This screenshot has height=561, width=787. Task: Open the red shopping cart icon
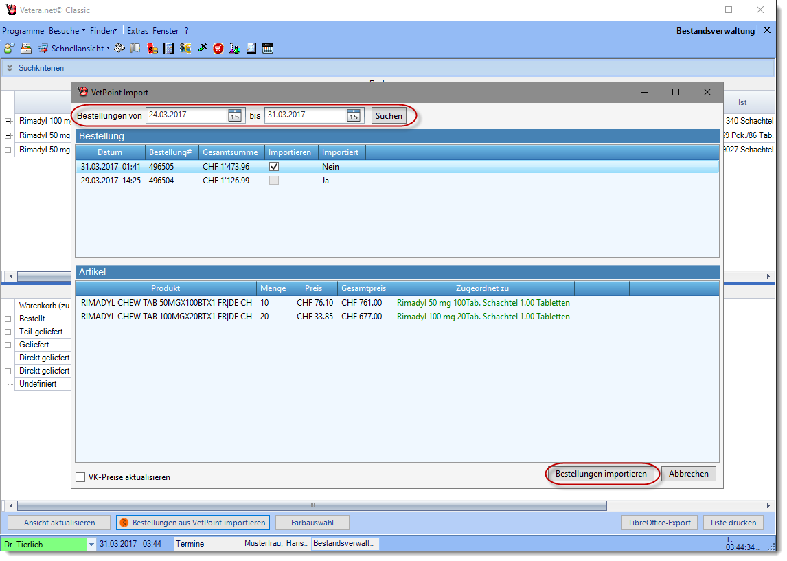[218, 48]
